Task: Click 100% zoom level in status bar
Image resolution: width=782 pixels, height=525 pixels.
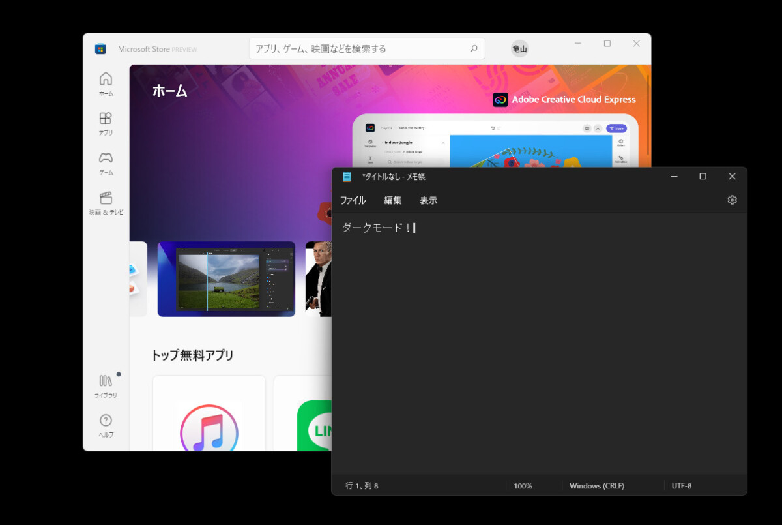Action: coord(523,486)
